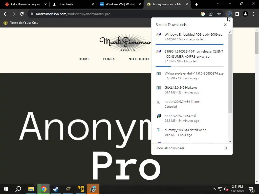Click the page vertical scrollbar thumb
This screenshot has height=194, width=259.
[x=257, y=42]
